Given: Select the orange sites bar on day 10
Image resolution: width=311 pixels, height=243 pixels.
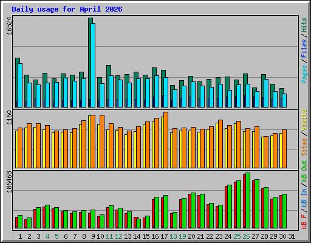Looking at the screenshot, I should click(102, 142).
